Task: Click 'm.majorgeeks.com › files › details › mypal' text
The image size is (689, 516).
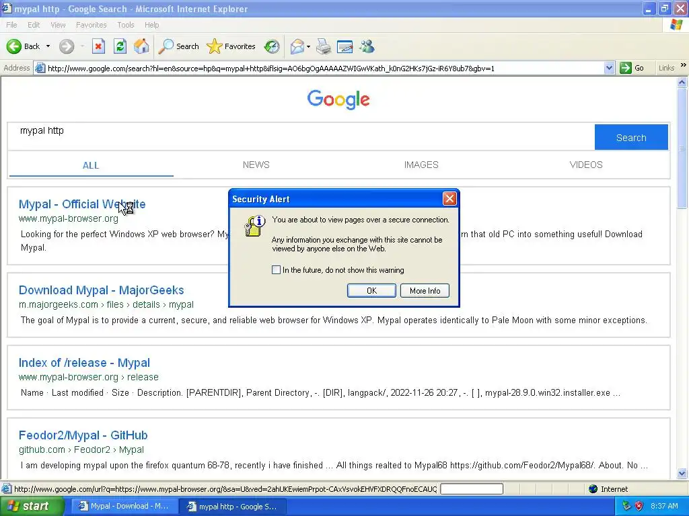Action: (x=106, y=304)
